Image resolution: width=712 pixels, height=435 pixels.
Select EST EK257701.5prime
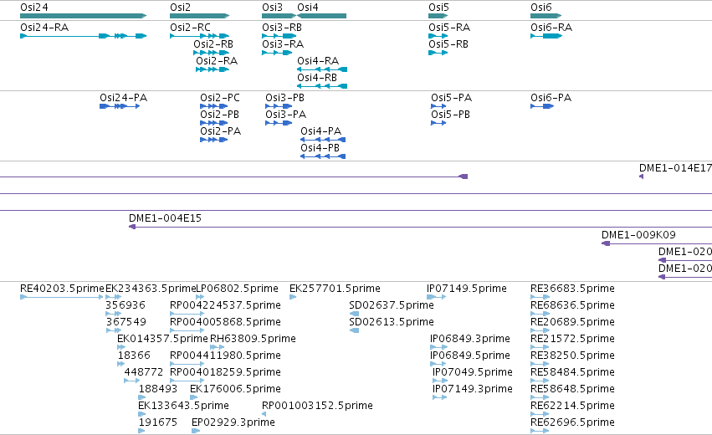293,298
